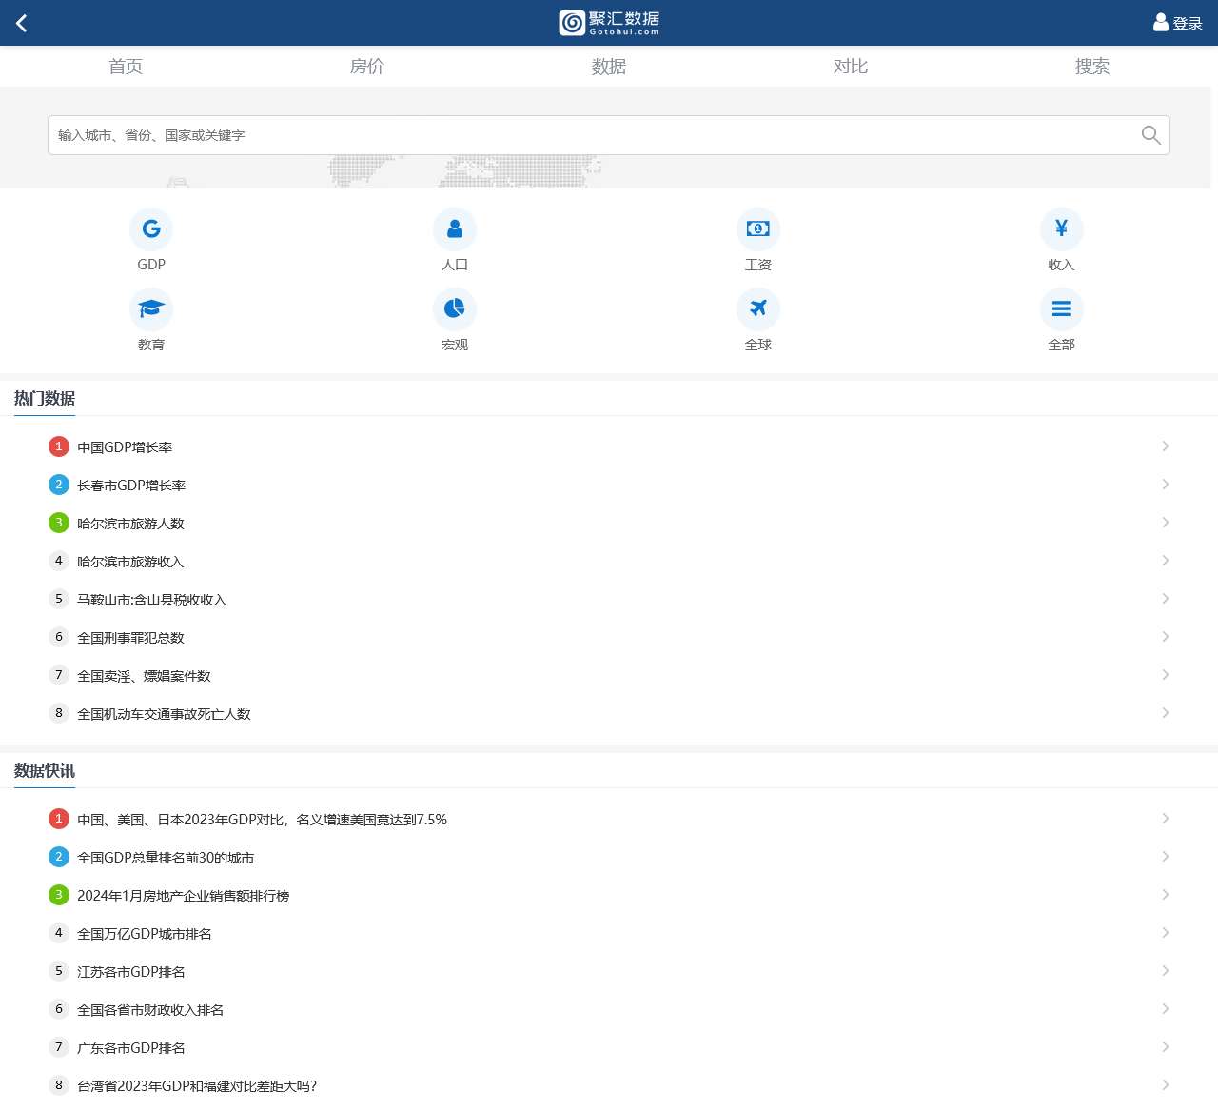This screenshot has width=1218, height=1111.
Task: Switch to the 房价 tab
Action: (x=367, y=67)
